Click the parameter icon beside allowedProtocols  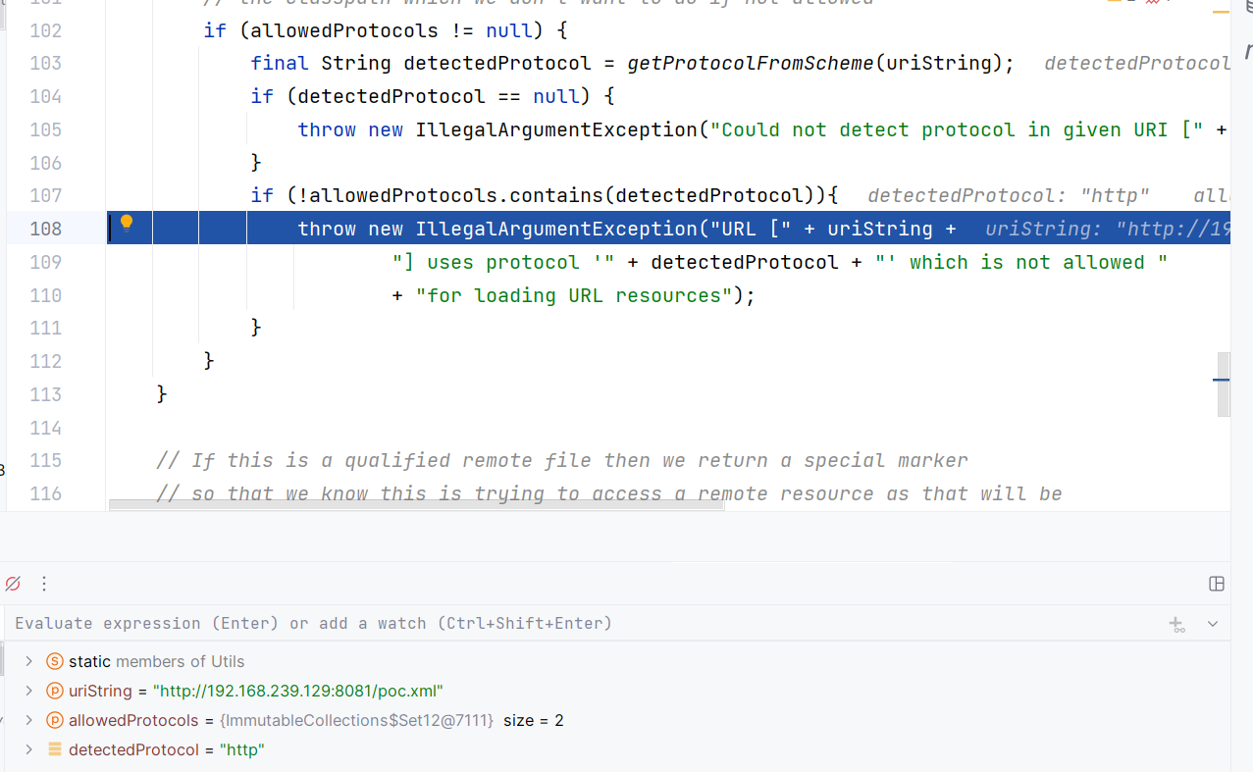pyautogui.click(x=54, y=720)
